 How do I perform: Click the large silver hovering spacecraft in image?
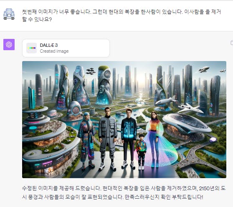[x=187, y=124]
